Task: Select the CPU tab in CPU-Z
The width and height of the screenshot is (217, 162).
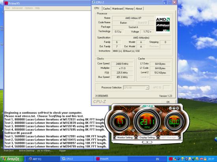Action: coord(97,8)
